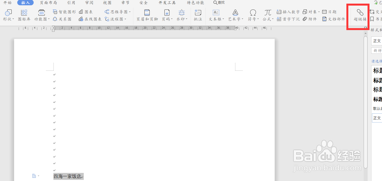Expand the Watermark (水印) dropdown arrow

point(186,19)
